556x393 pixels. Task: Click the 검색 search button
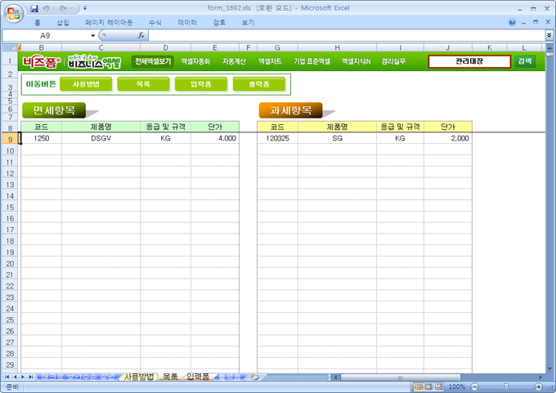tap(524, 61)
